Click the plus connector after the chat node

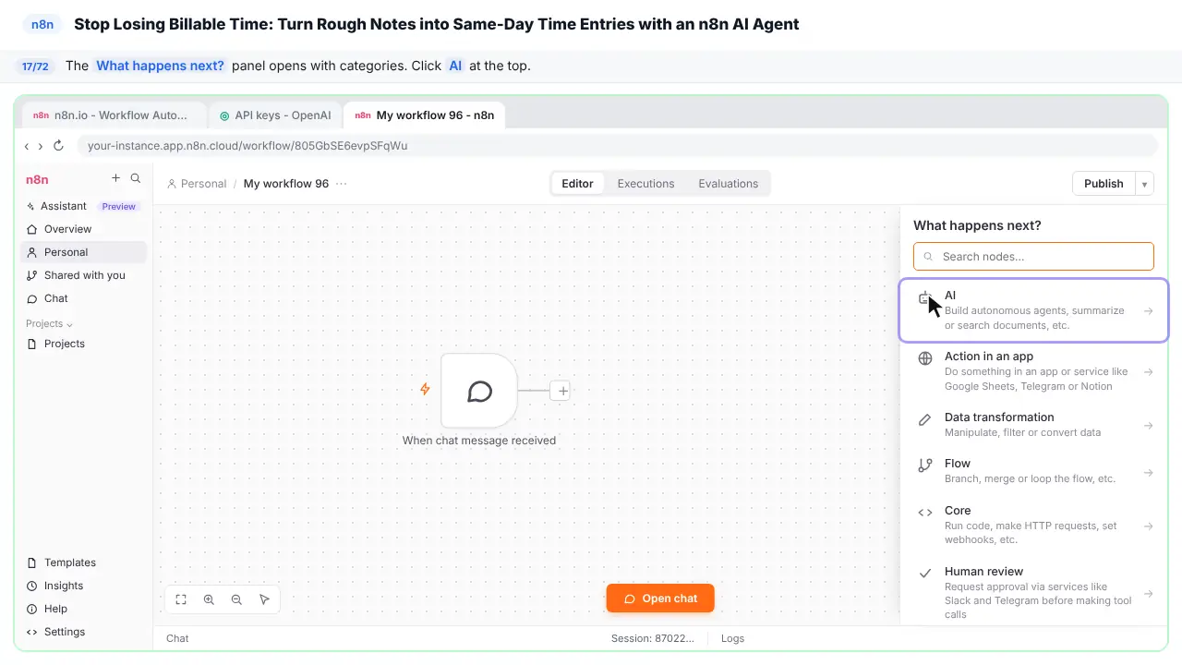[562, 391]
